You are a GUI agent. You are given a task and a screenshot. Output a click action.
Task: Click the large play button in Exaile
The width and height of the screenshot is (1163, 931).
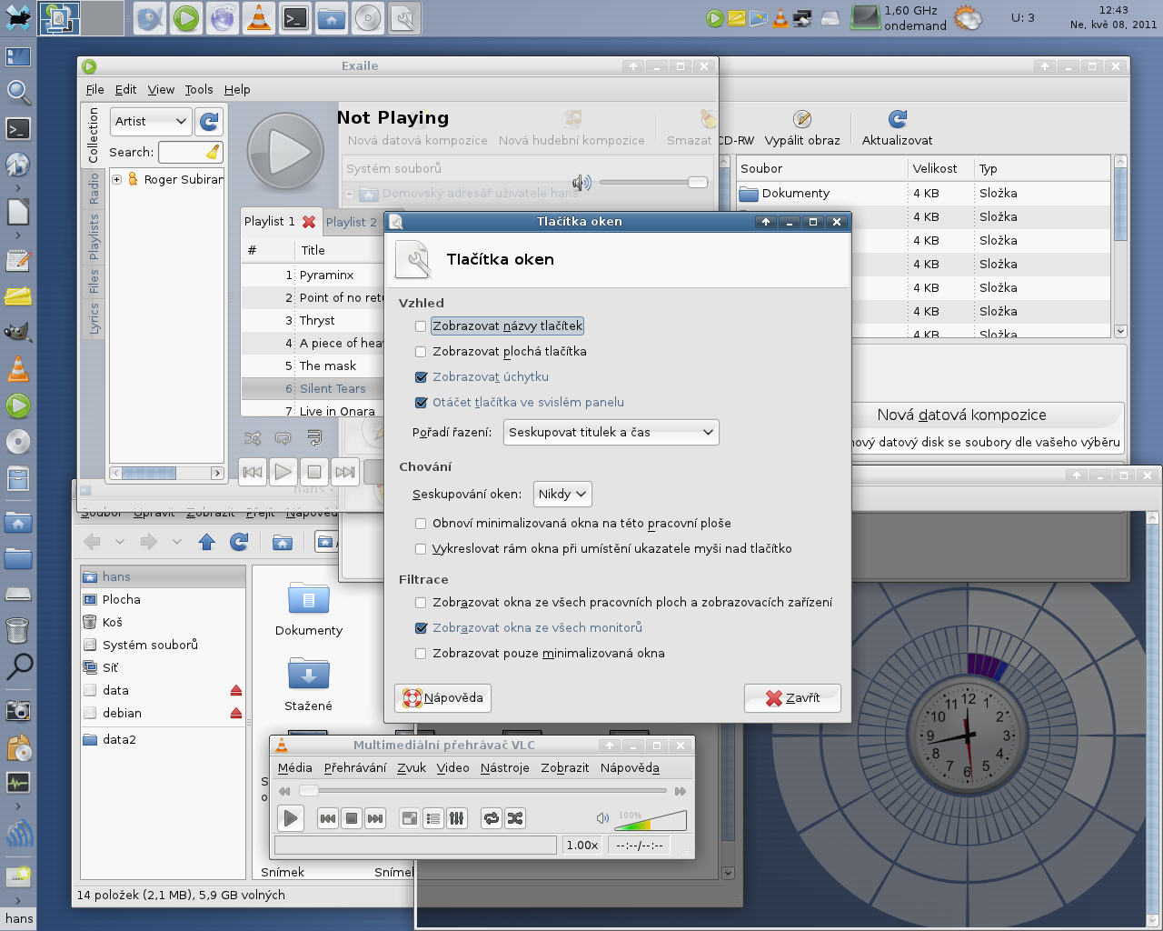pyautogui.click(x=285, y=152)
